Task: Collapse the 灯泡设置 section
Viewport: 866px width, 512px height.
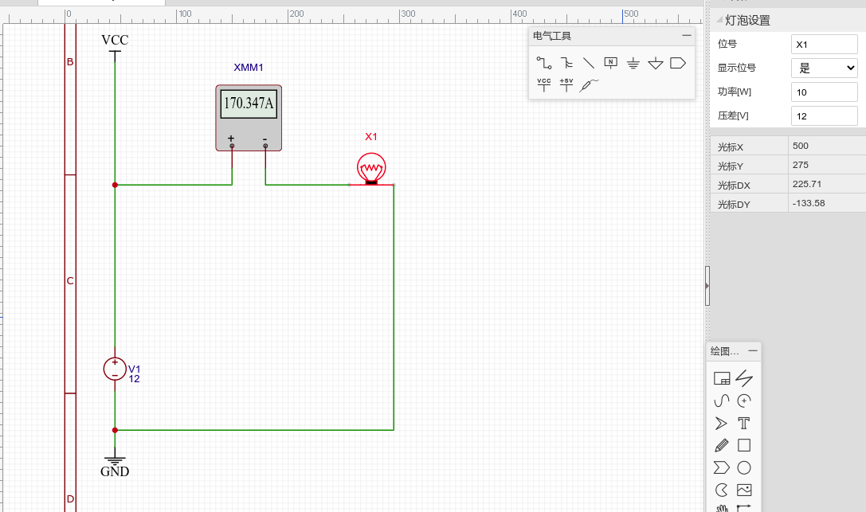Action: (719, 21)
